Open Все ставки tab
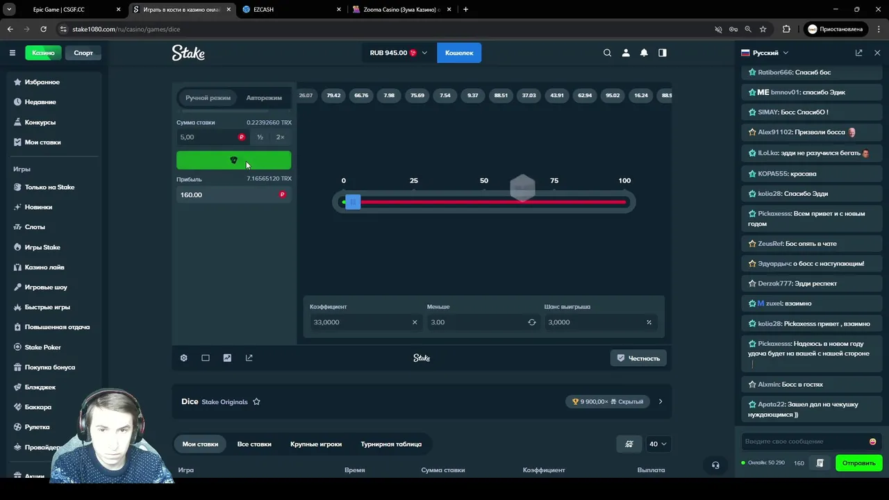This screenshot has width=889, height=500. pos(254,444)
